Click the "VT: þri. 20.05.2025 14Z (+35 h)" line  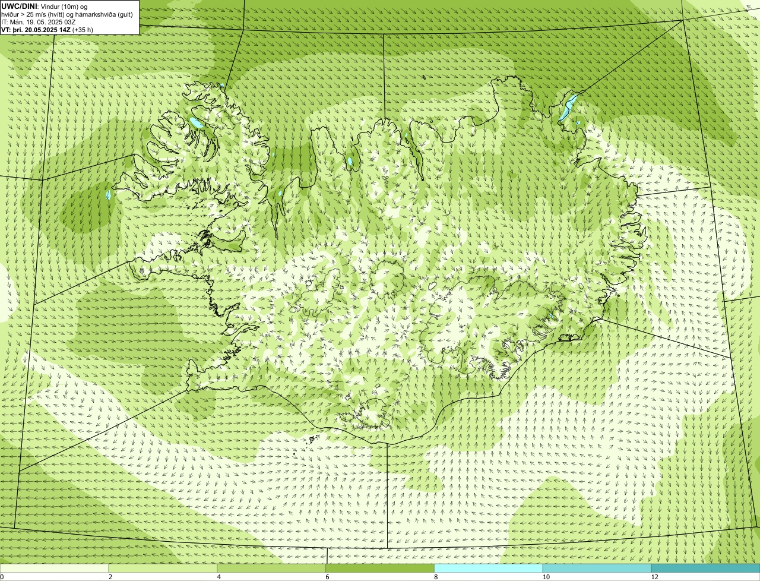click(x=47, y=29)
